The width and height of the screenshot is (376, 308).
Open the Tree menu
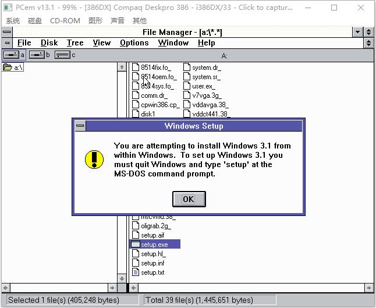coord(75,43)
